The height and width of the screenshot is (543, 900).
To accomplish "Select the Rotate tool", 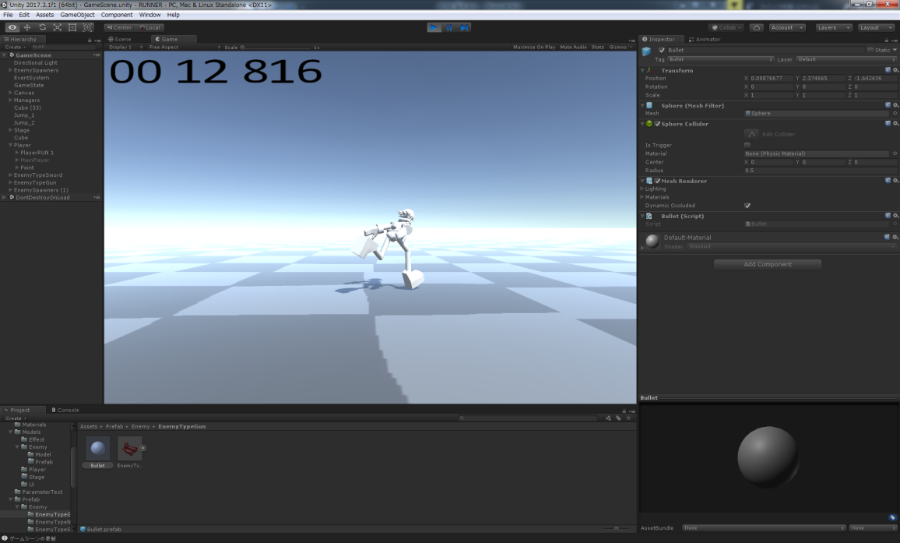I will (42, 27).
